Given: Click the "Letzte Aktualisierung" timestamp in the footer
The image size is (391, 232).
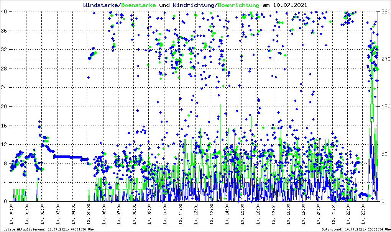Looking at the screenshot, I should coord(48,229).
